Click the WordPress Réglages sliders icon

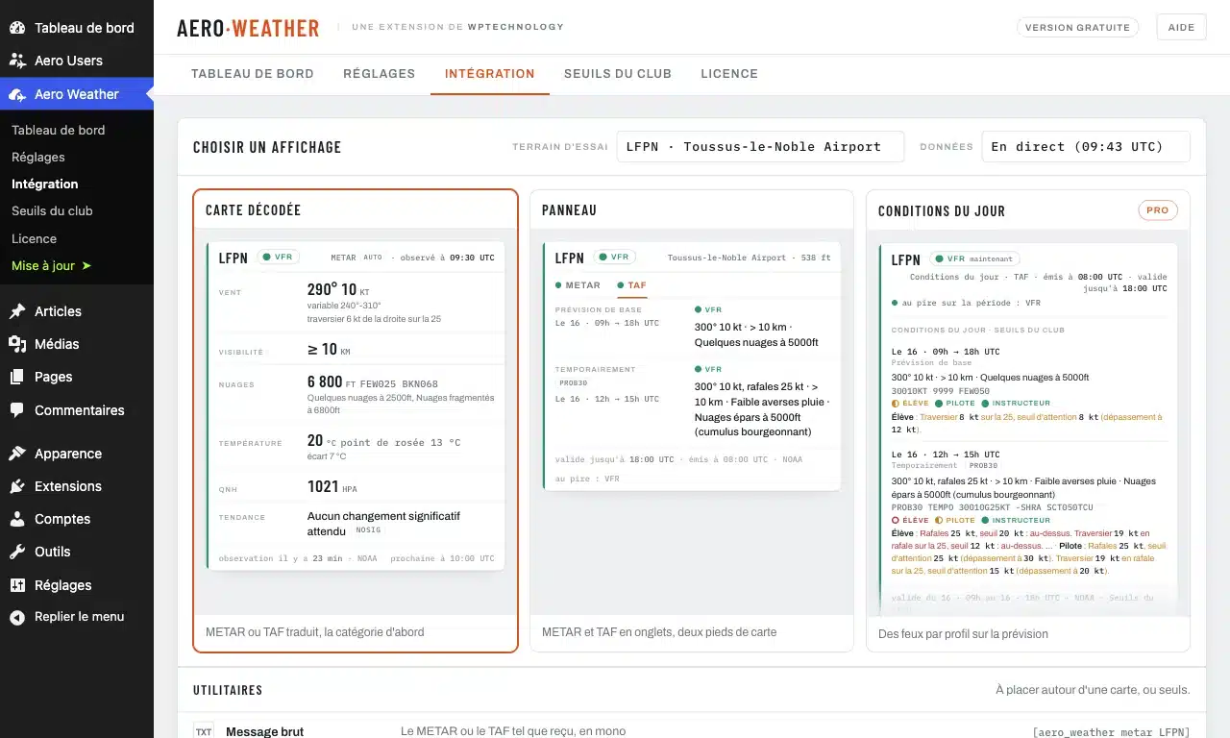pyautogui.click(x=17, y=585)
